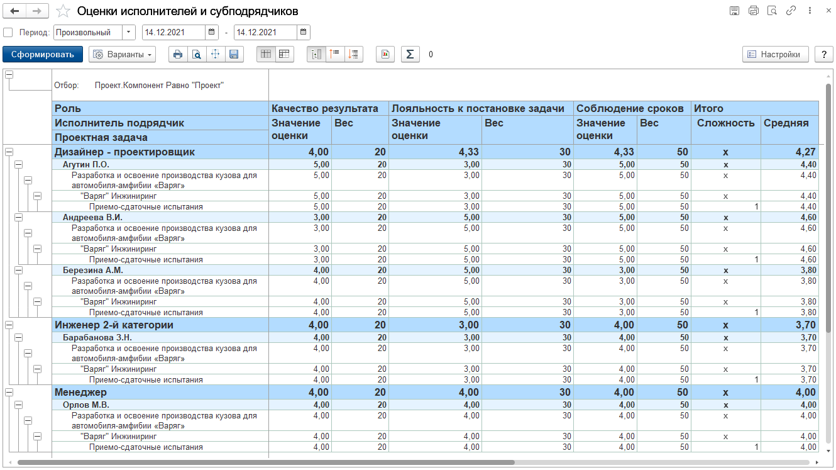Click the sigma sum button
The height and width of the screenshot is (470, 836).
[410, 54]
